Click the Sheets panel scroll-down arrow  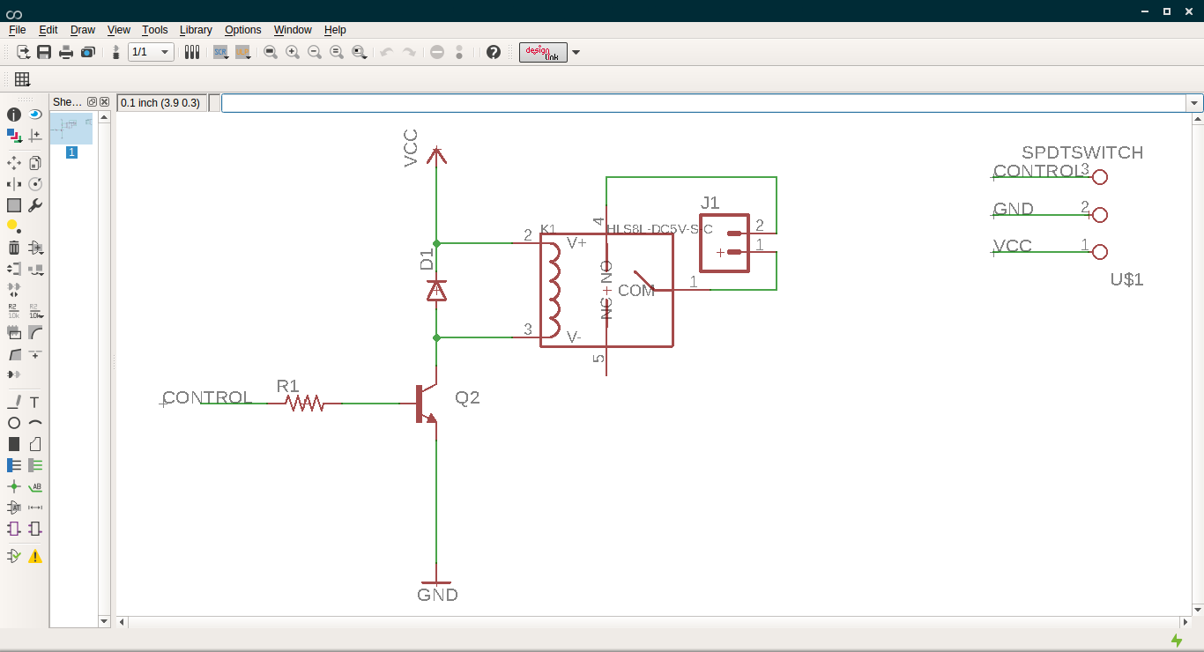(104, 620)
